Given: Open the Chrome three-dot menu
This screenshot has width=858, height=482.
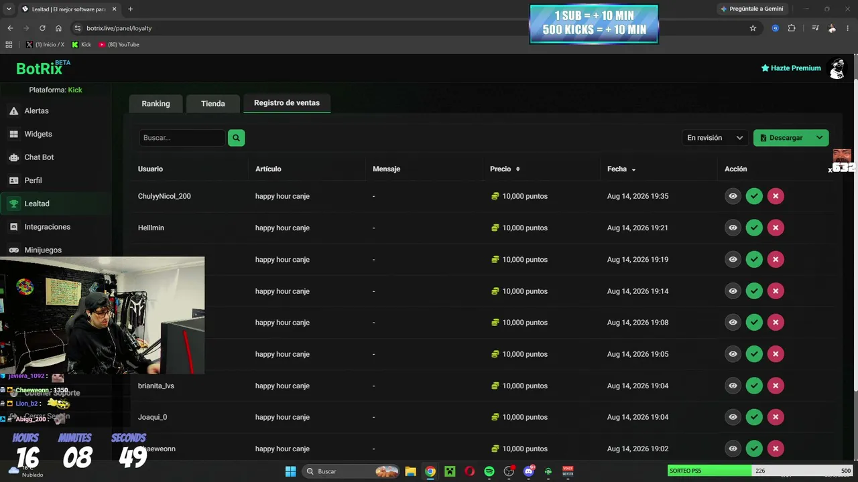Looking at the screenshot, I should pyautogui.click(x=848, y=28).
